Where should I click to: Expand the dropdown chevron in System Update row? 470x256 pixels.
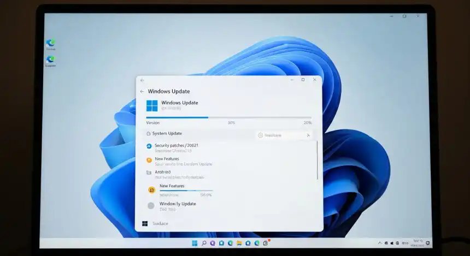pos(308,135)
